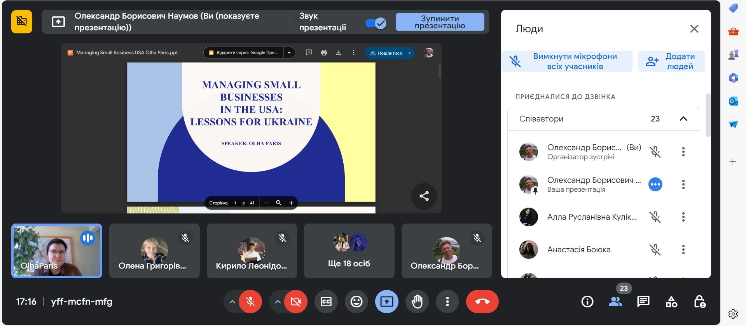This screenshot has width=746, height=326.
Task: Download the presentation file
Action: (x=339, y=53)
